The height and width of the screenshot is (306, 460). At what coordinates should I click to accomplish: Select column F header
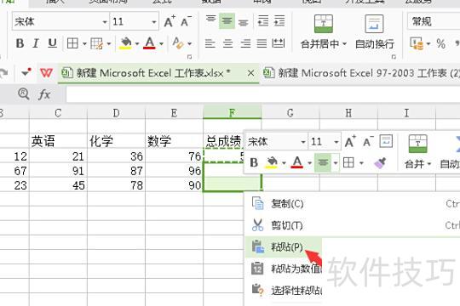point(232,113)
